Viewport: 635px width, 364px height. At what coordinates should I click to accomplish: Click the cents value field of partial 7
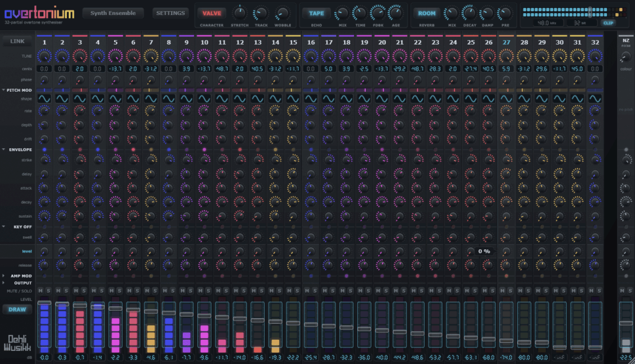tap(151, 69)
